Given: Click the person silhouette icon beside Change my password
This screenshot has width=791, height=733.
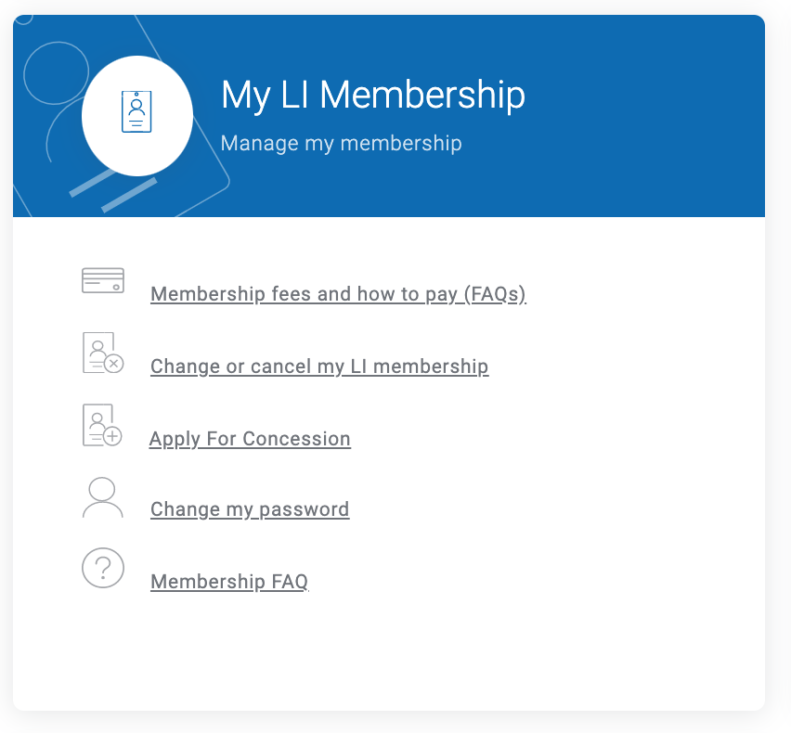Looking at the screenshot, I should click(102, 497).
